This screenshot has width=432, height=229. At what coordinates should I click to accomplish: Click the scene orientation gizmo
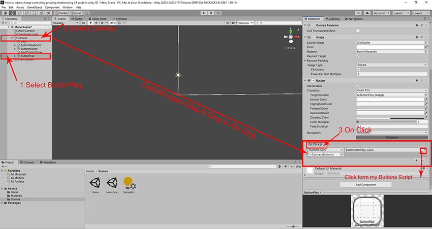pyautogui.click(x=291, y=37)
